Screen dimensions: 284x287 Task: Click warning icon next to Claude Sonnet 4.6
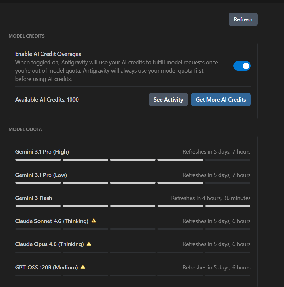(x=93, y=221)
